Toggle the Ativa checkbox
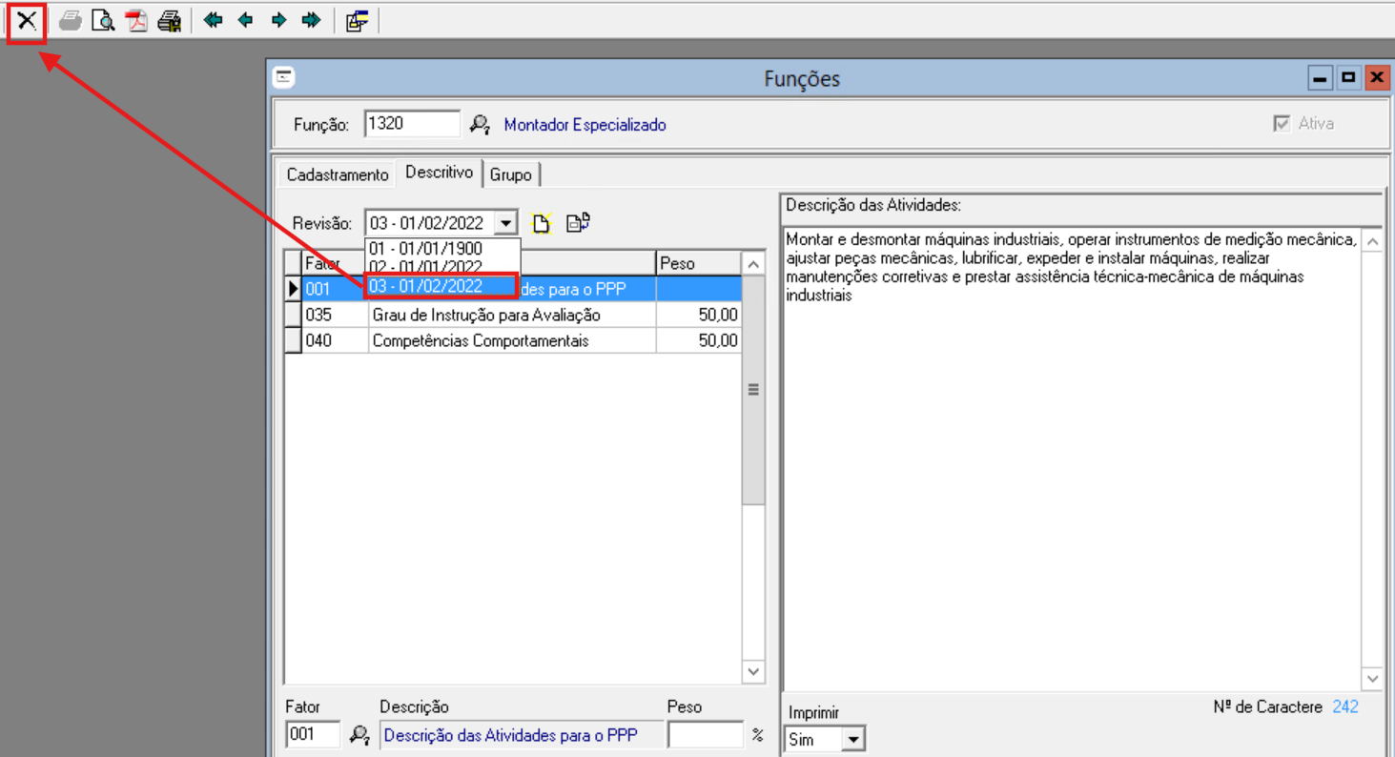This screenshot has width=1395, height=757. click(x=1282, y=124)
